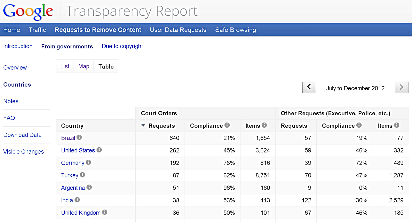Open India country link
The width and height of the screenshot is (412, 222).
pyautogui.click(x=67, y=200)
